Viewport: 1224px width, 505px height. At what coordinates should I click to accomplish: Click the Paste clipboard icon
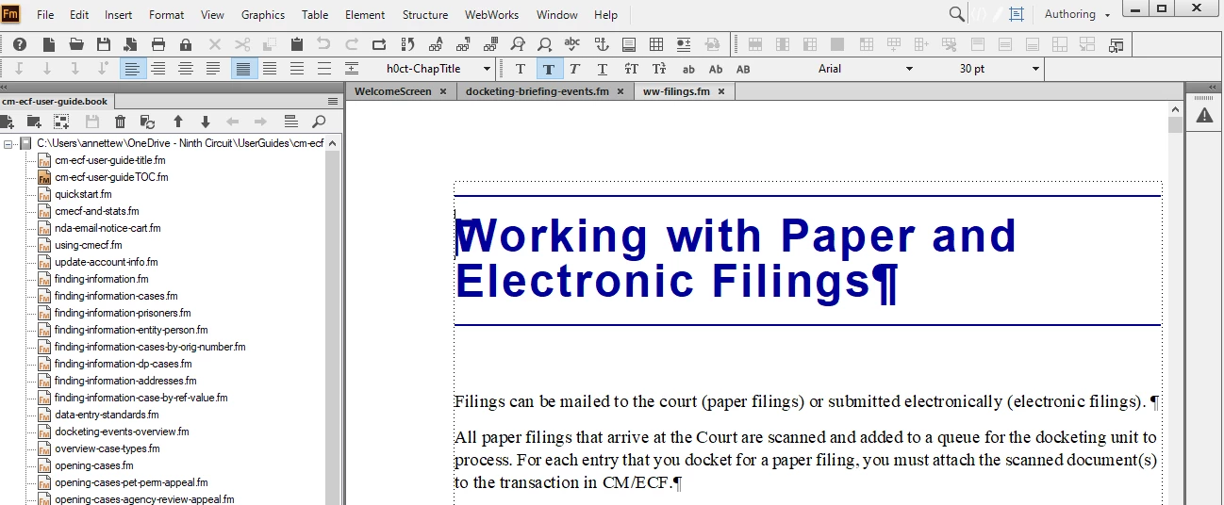click(296, 44)
